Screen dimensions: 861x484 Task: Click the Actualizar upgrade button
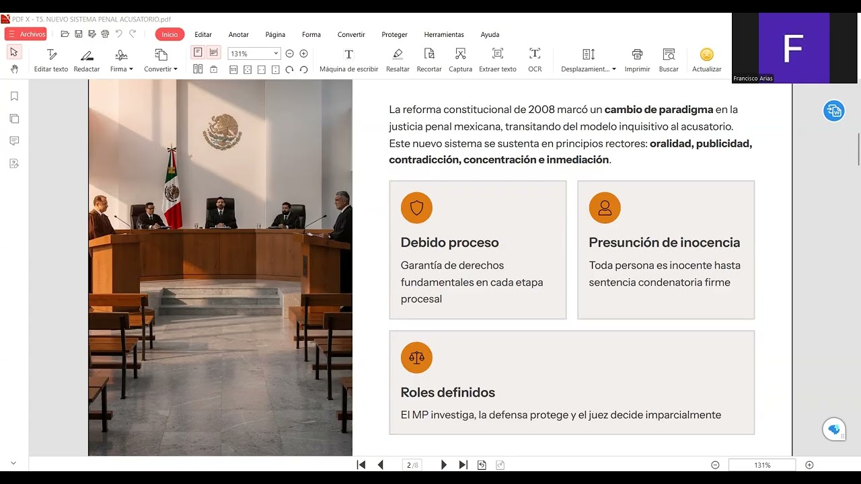706,61
